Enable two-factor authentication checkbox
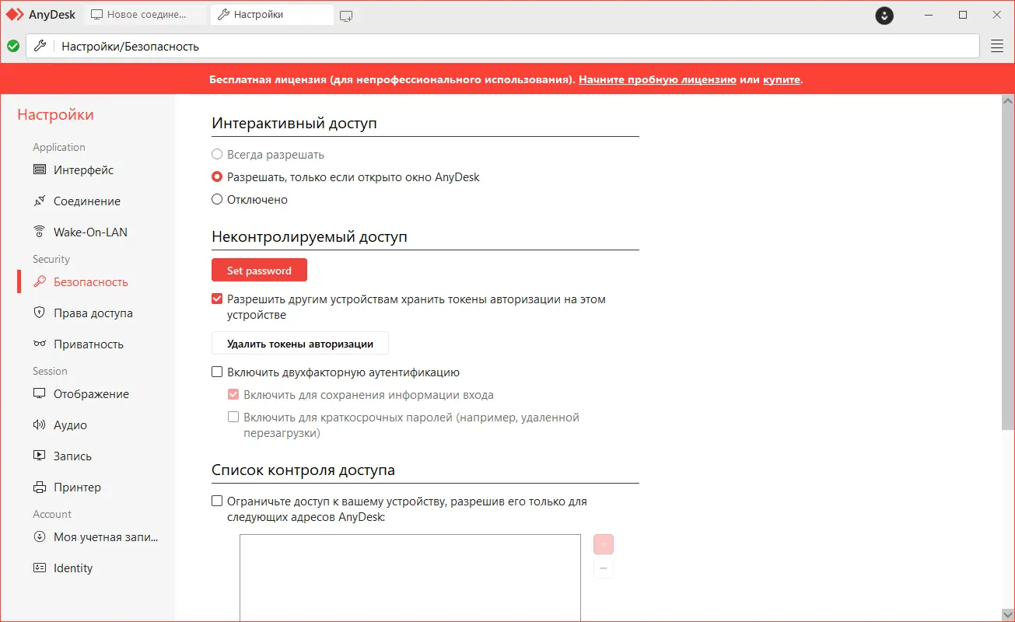Image resolution: width=1015 pixels, height=622 pixels. (x=217, y=372)
